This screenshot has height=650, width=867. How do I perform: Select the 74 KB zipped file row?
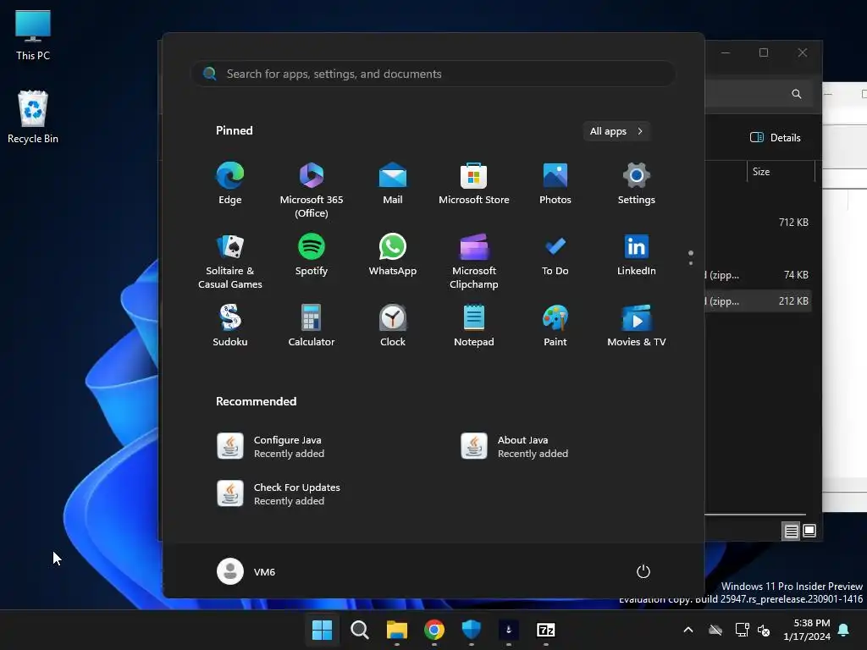point(758,275)
